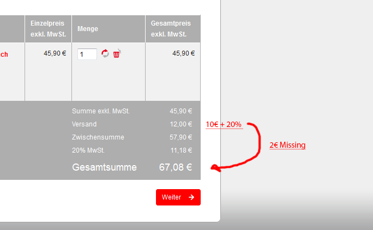The image size is (373, 230).
Task: Continue with the Weiter button
Action: 178,197
